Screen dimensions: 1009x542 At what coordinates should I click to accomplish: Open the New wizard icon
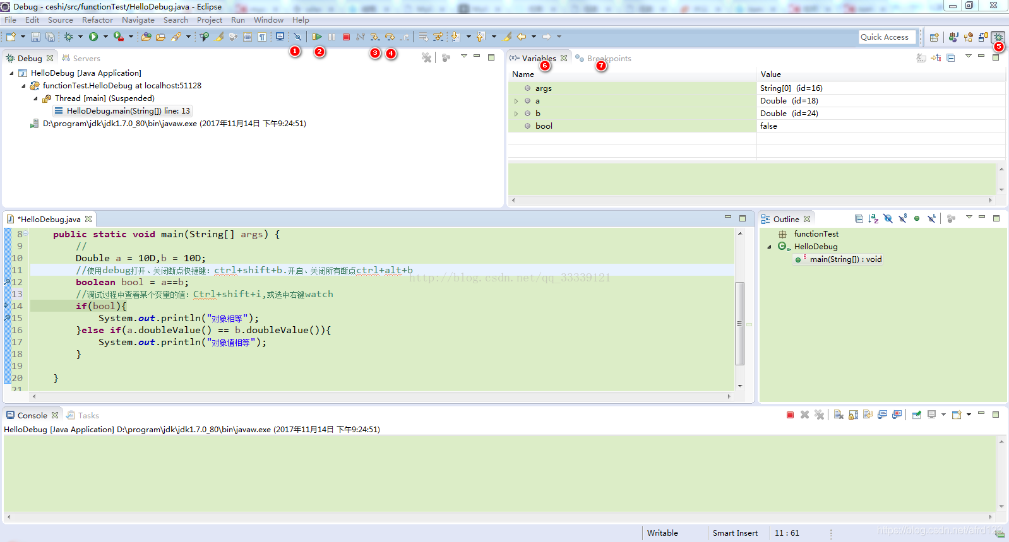click(11, 37)
